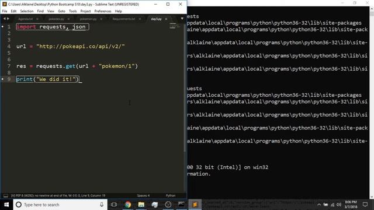Click the battery tray icon
The height and width of the screenshot is (210, 374).
tap(325, 205)
